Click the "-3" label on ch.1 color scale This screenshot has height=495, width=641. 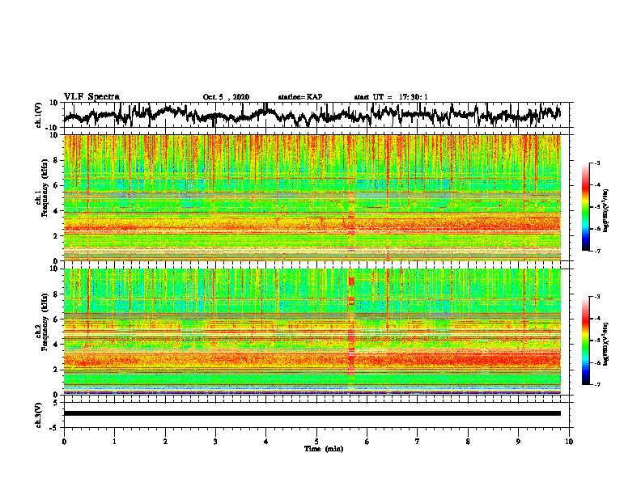coord(597,163)
